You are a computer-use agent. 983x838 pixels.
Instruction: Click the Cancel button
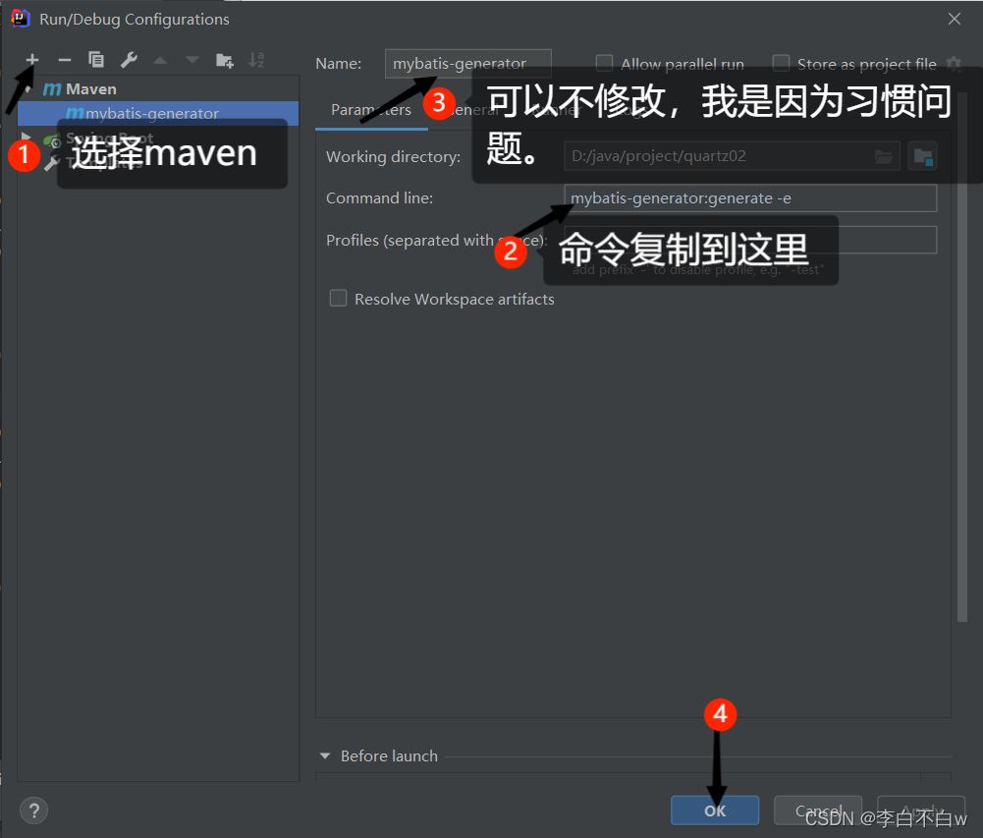click(x=817, y=810)
